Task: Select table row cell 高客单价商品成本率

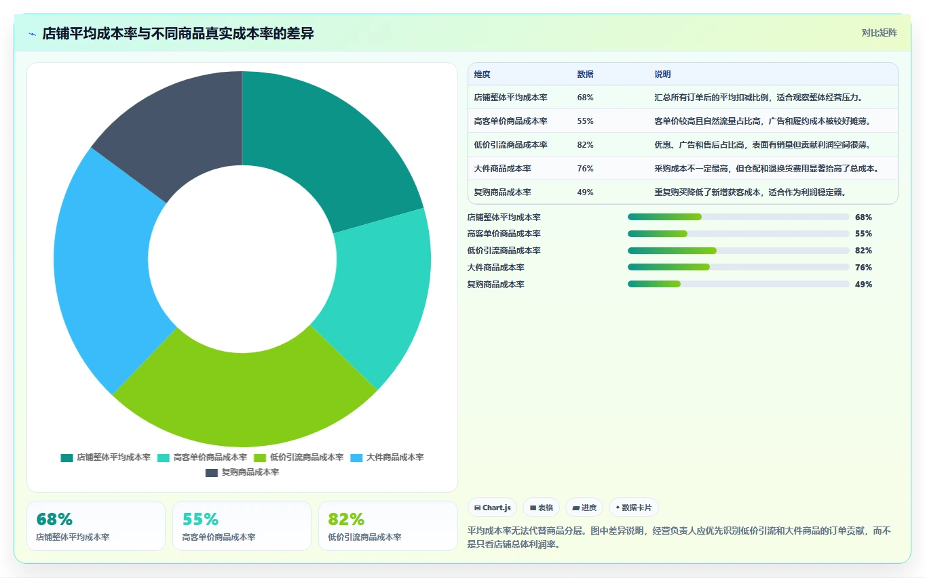Action: [x=510, y=121]
